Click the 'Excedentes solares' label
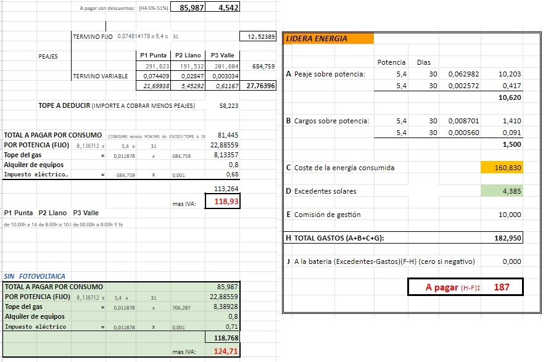Viewport: 551px width, 362px height. 325,191
